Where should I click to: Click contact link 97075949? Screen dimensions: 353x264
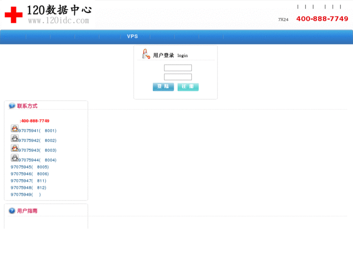point(26,195)
